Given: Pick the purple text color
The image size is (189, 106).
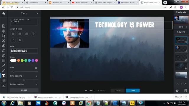Looking at the screenshot, I should pos(33,60).
